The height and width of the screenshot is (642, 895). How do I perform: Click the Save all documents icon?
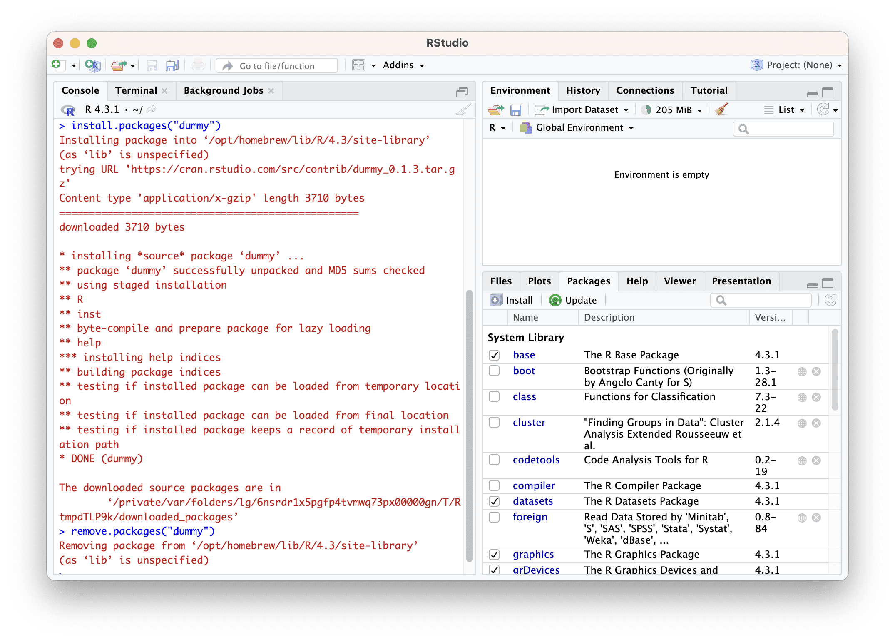172,66
